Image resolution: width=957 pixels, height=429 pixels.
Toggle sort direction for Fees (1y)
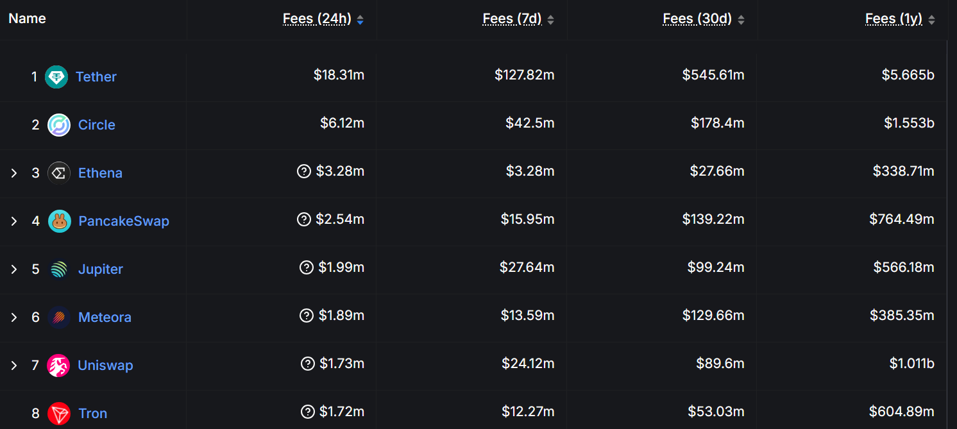pyautogui.click(x=931, y=19)
